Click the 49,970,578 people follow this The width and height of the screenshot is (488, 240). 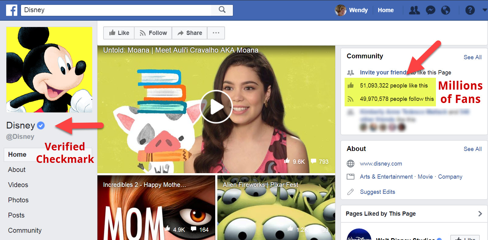[x=397, y=99]
